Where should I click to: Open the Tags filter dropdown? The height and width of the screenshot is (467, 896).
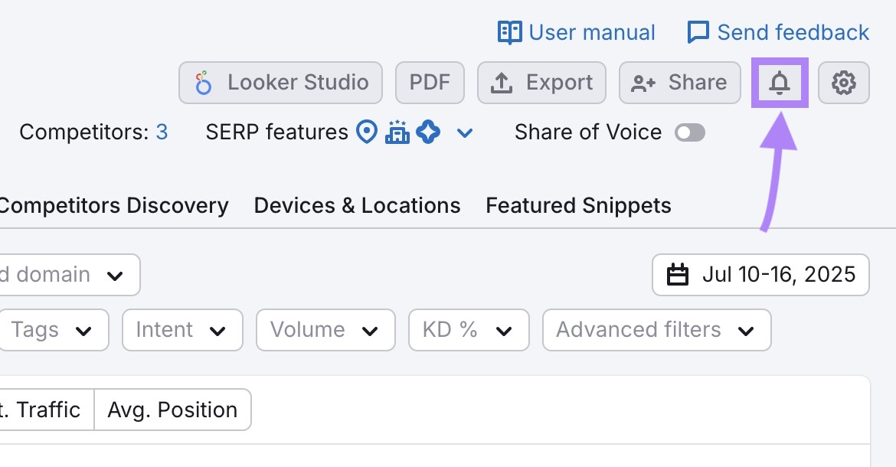[x=54, y=330]
